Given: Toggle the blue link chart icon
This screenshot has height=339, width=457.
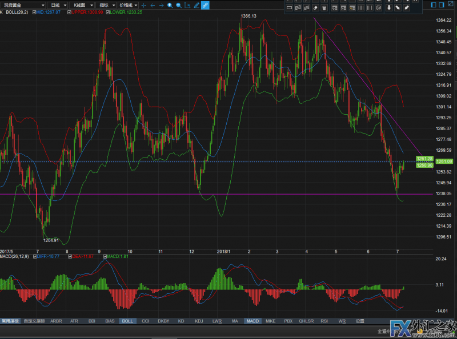Looking at the screenshot, I should (206, 5).
